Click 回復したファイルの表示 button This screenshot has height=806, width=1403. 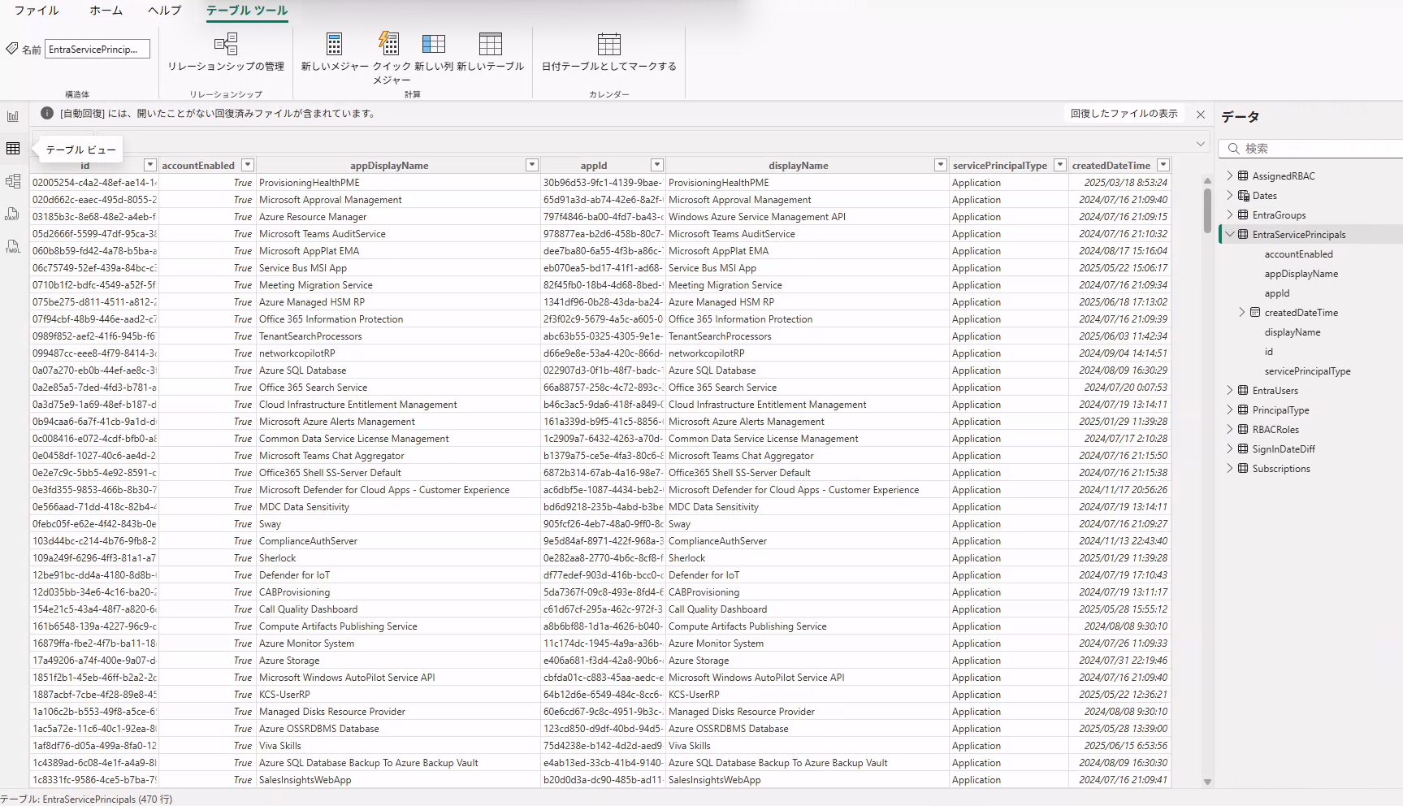pos(1124,113)
